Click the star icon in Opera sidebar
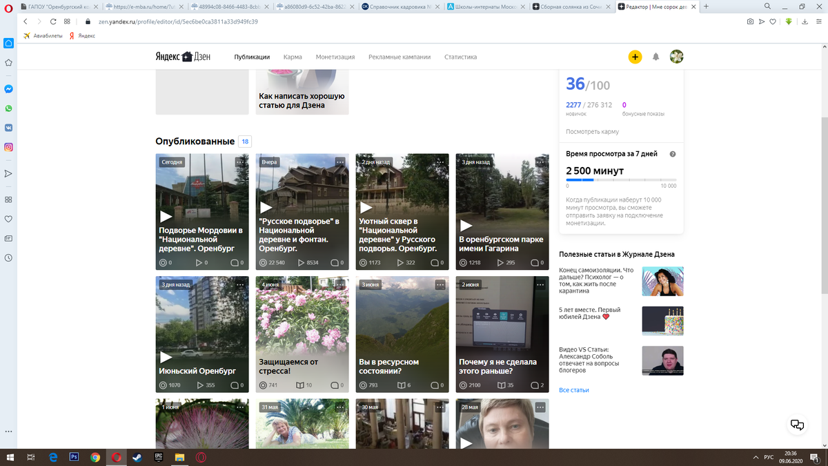This screenshot has height=466, width=828. pyautogui.click(x=9, y=62)
